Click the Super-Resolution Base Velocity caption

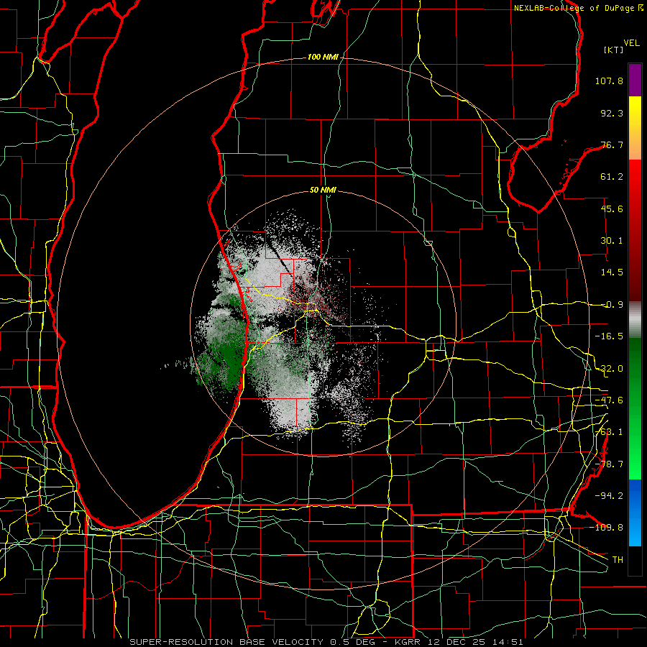pos(326,642)
